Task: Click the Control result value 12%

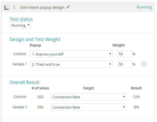Action: [136, 97]
